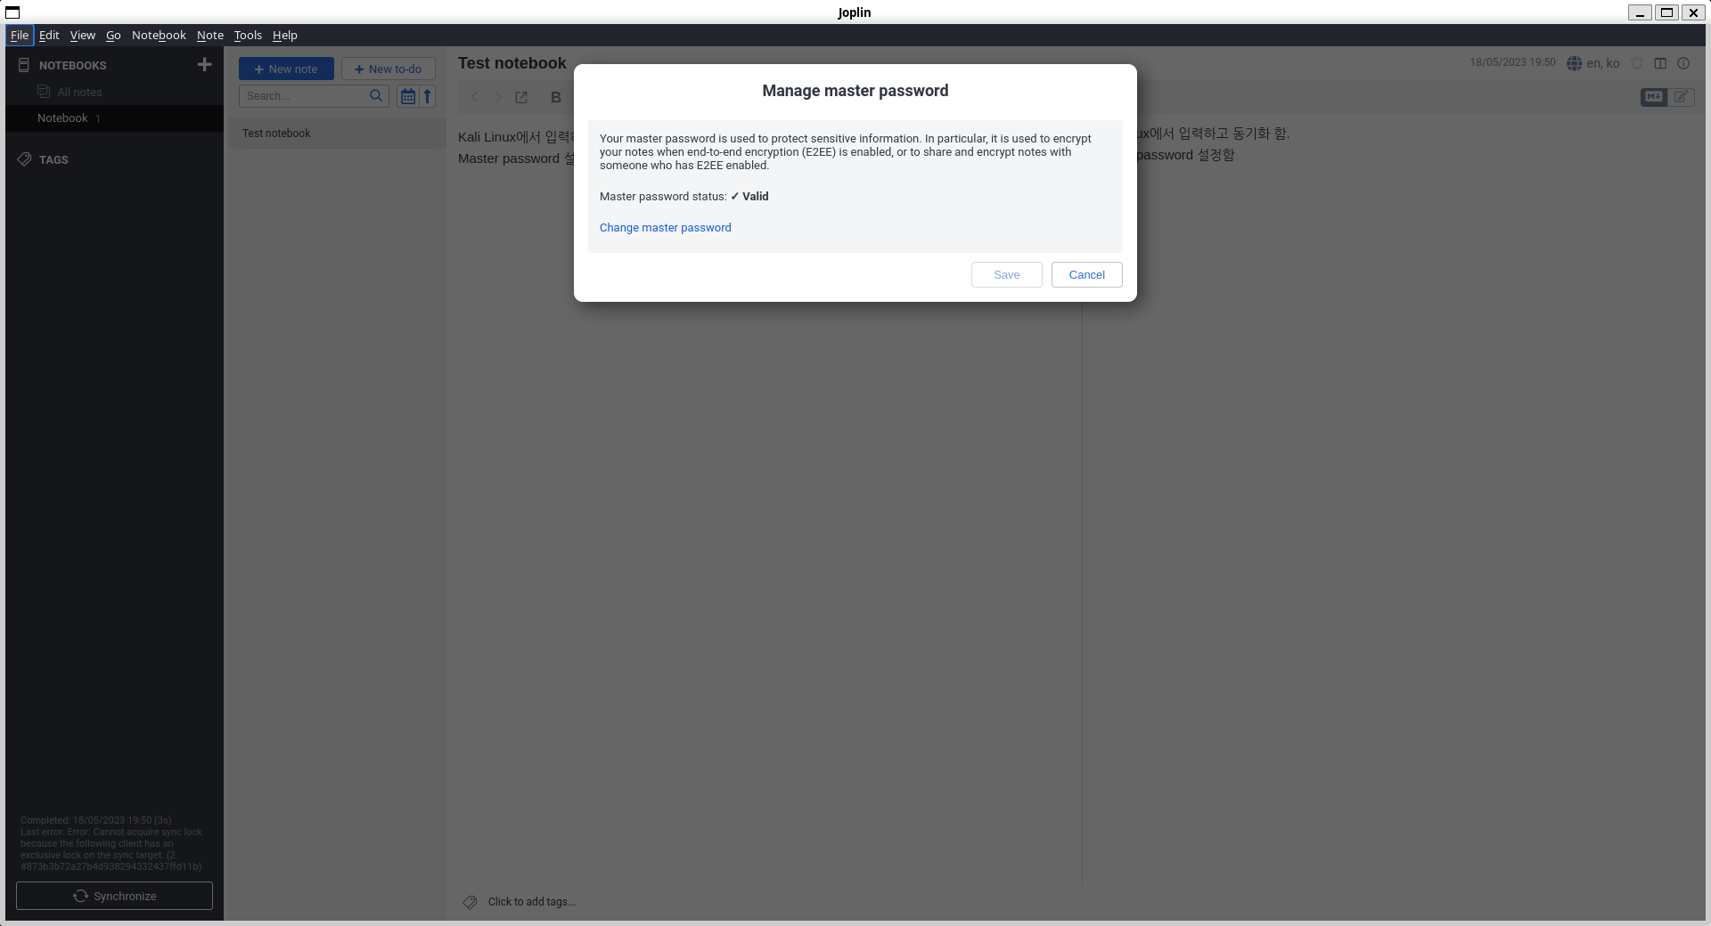Click spell checker globe icon
Image resolution: width=1711 pixels, height=926 pixels.
pyautogui.click(x=1575, y=63)
